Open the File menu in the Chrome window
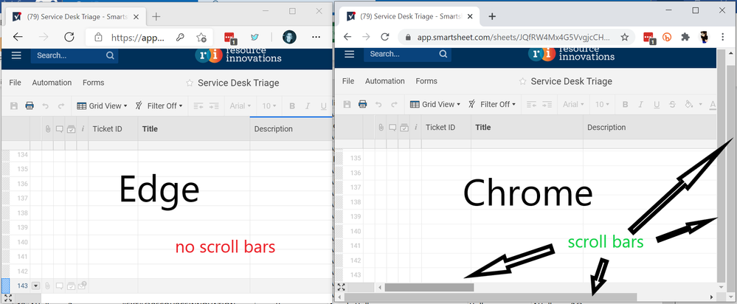Screen dimensions: 737x304 click(x=348, y=81)
